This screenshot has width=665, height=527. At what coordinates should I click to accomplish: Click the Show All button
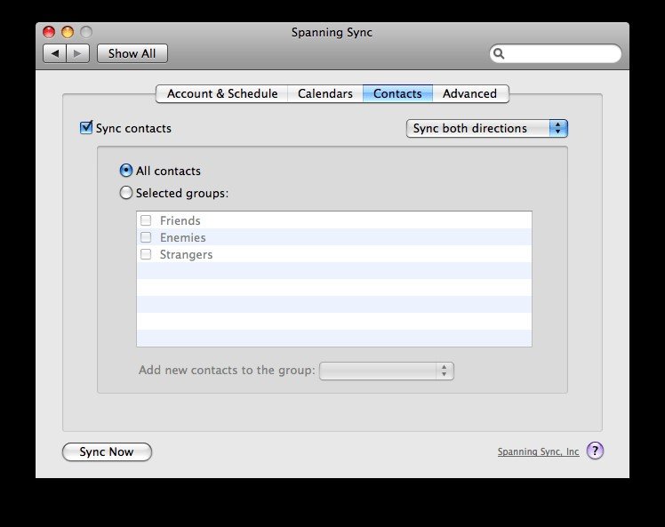(x=132, y=54)
